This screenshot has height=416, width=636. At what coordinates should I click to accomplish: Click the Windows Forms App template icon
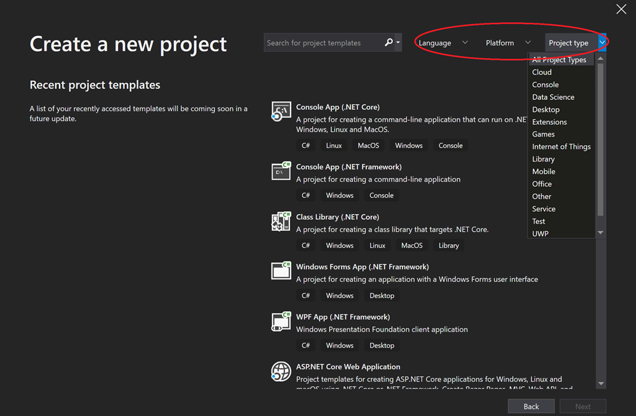click(x=281, y=271)
